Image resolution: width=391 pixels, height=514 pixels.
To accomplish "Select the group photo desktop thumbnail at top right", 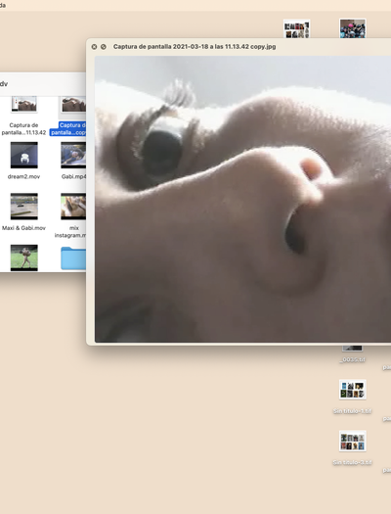I will [353, 28].
